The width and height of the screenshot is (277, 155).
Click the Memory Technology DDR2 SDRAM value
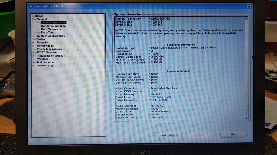[160, 19]
